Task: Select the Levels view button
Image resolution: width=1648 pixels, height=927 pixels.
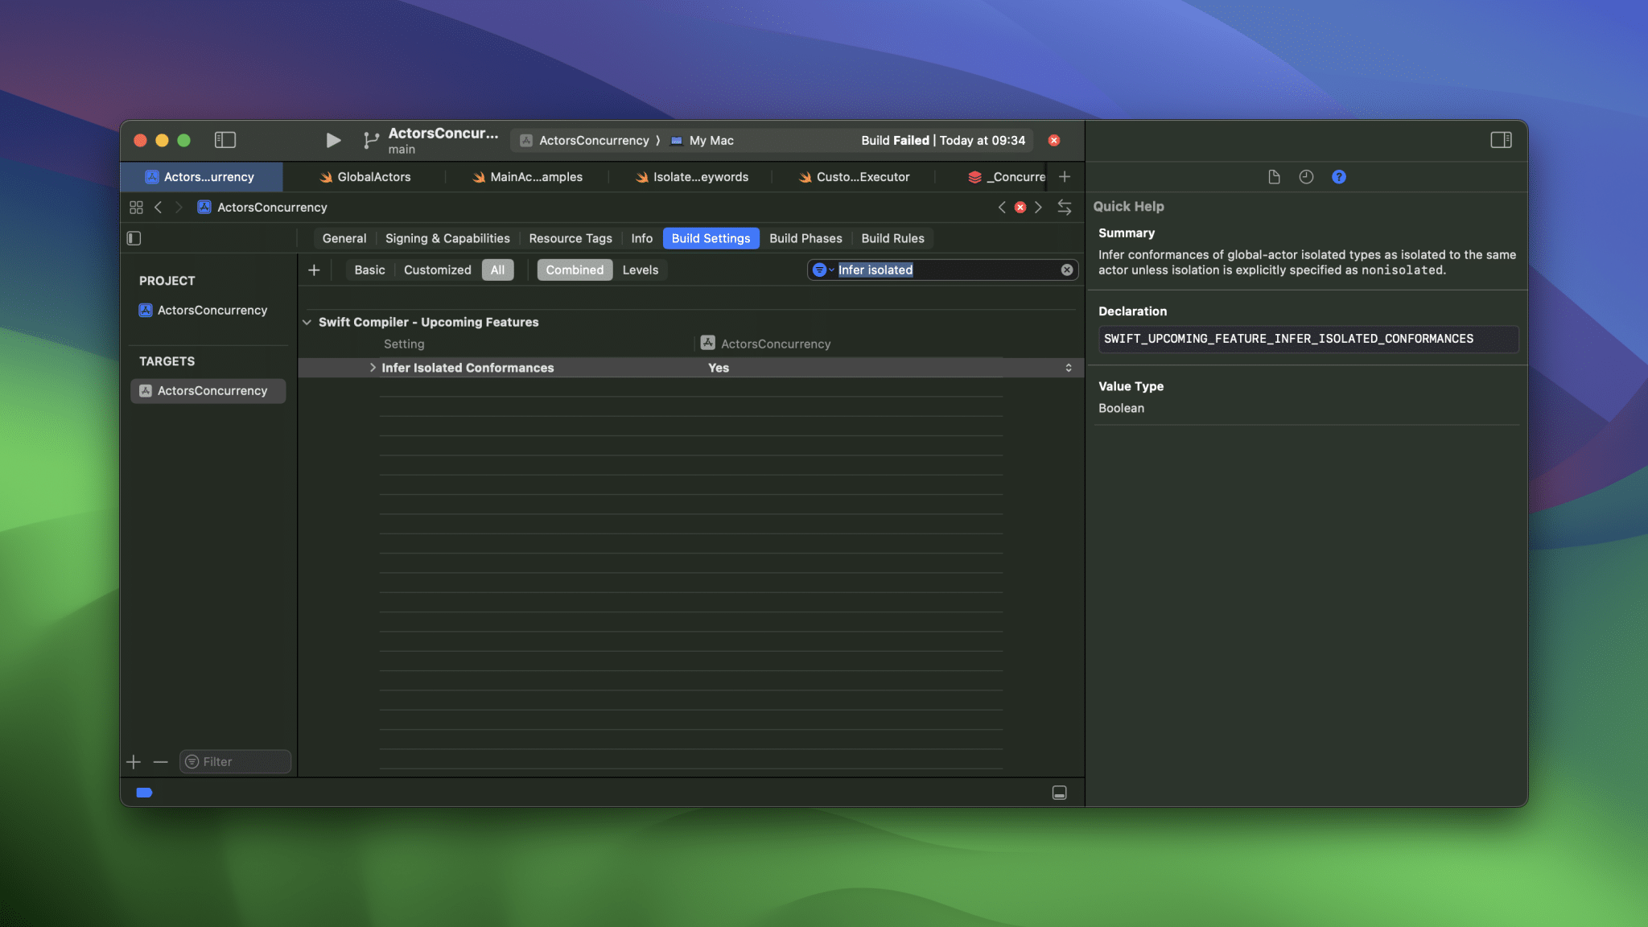Action: coord(640,270)
